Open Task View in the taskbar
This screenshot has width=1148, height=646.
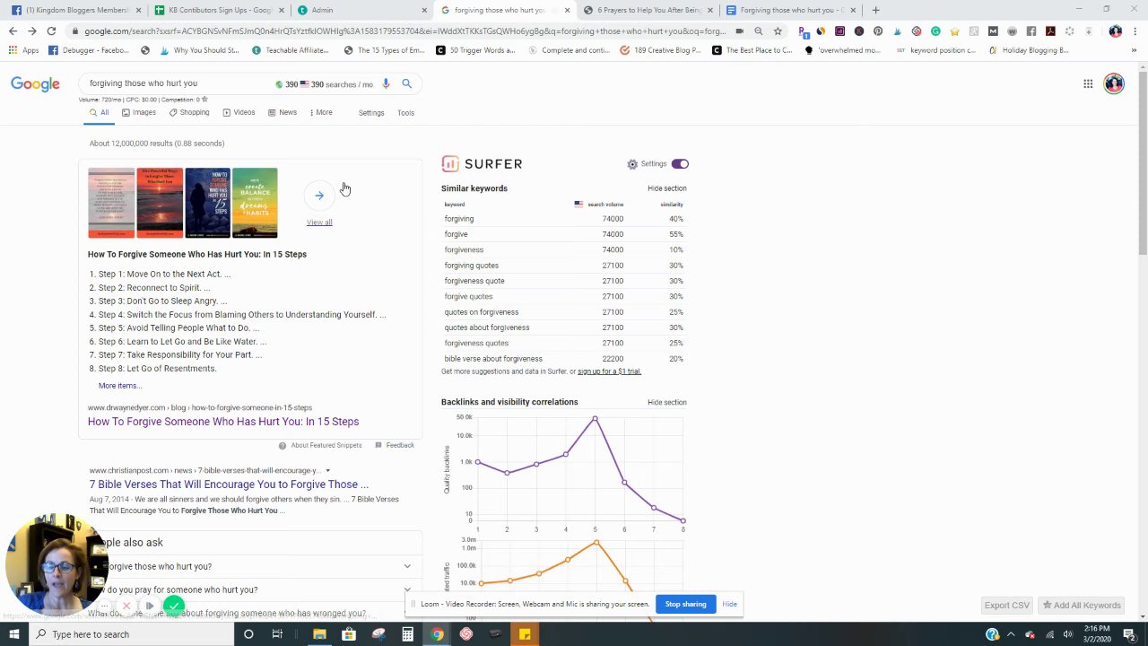pyautogui.click(x=277, y=634)
